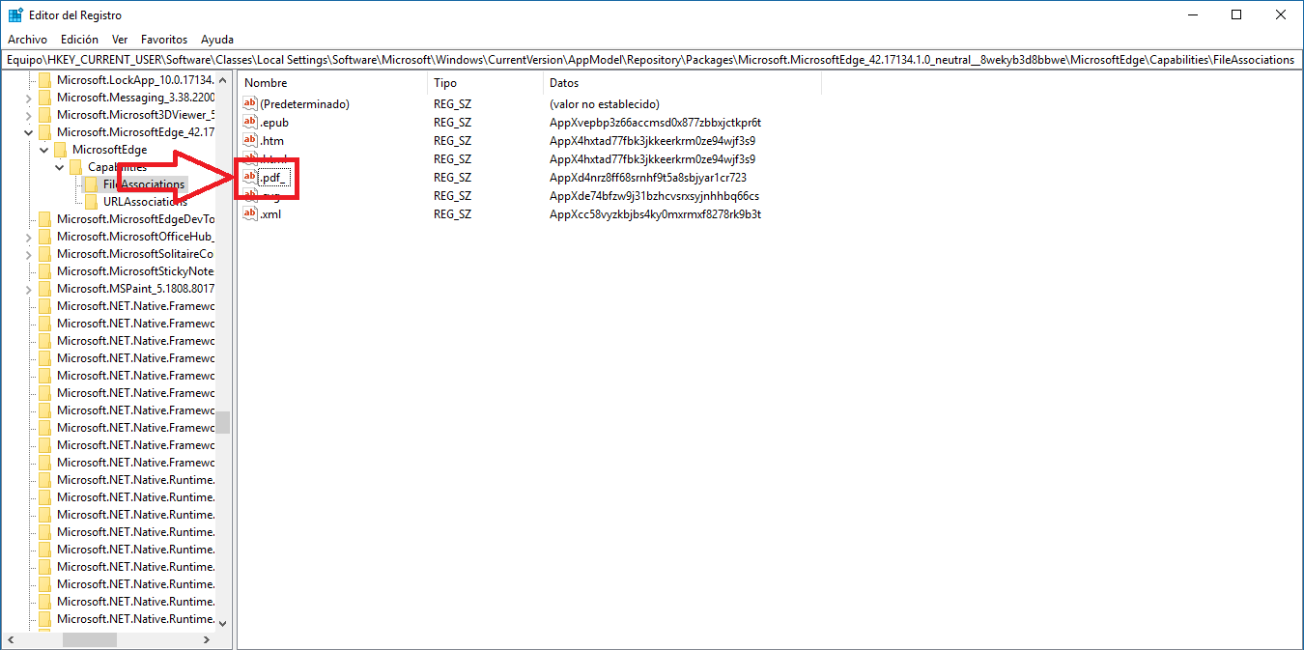Click the .xml string value icon
Viewport: 1304px width, 650px height.
(x=250, y=213)
